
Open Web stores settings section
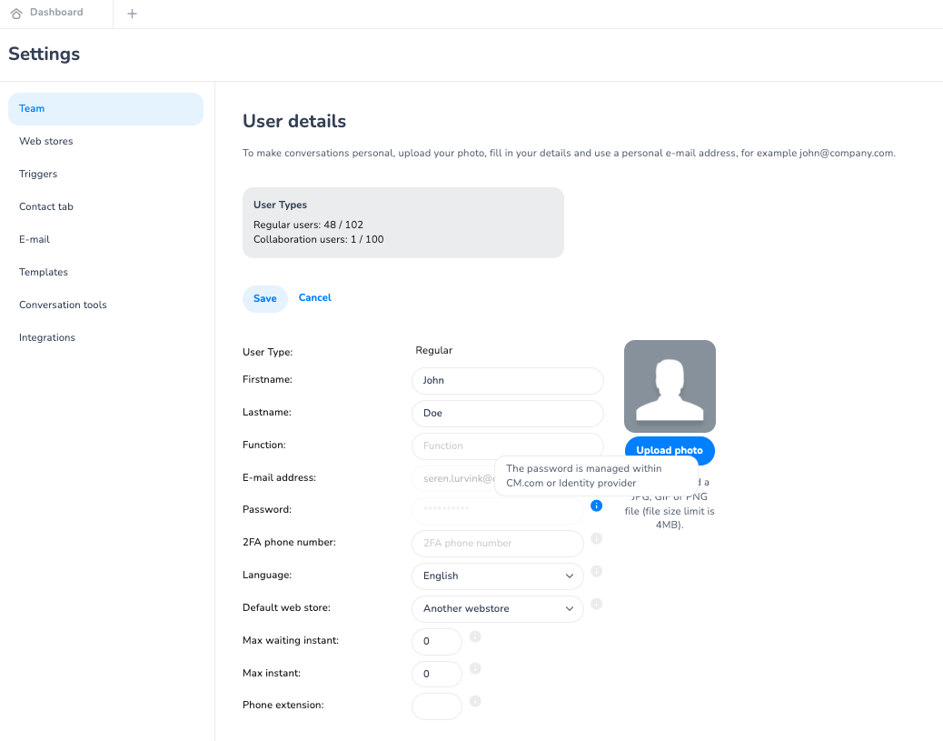click(46, 142)
